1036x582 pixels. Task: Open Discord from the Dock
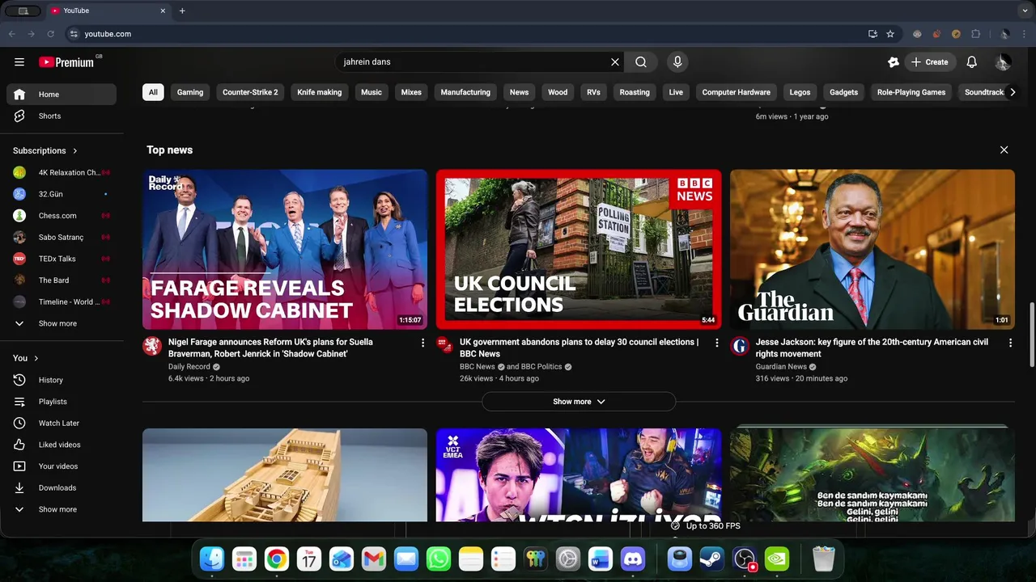633,559
